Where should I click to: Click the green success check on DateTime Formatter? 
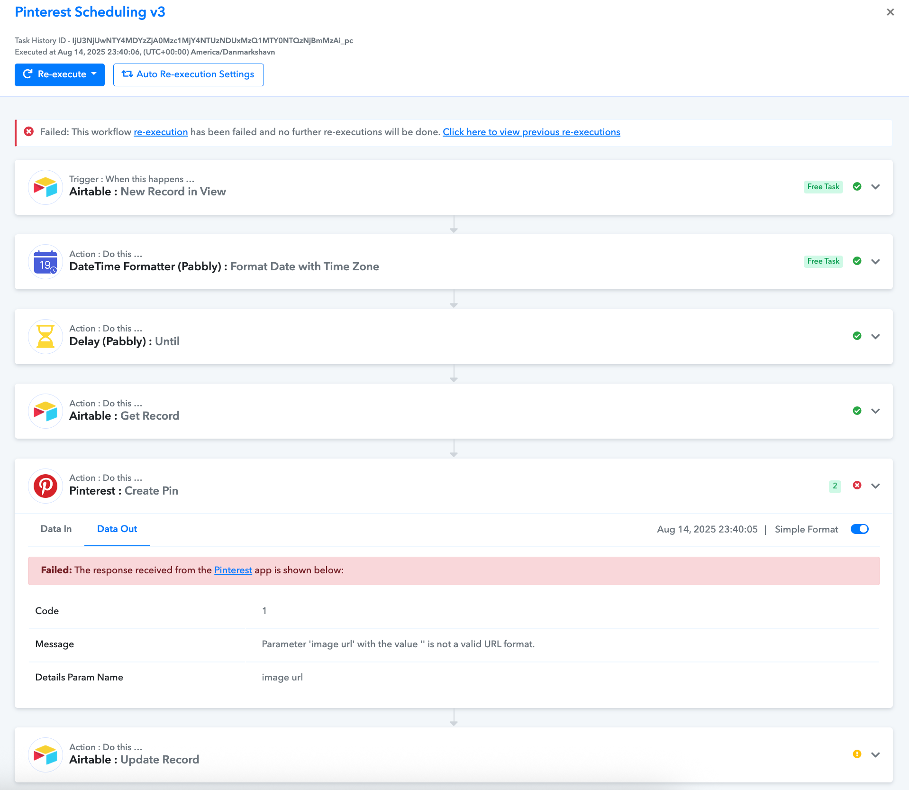pyautogui.click(x=857, y=261)
